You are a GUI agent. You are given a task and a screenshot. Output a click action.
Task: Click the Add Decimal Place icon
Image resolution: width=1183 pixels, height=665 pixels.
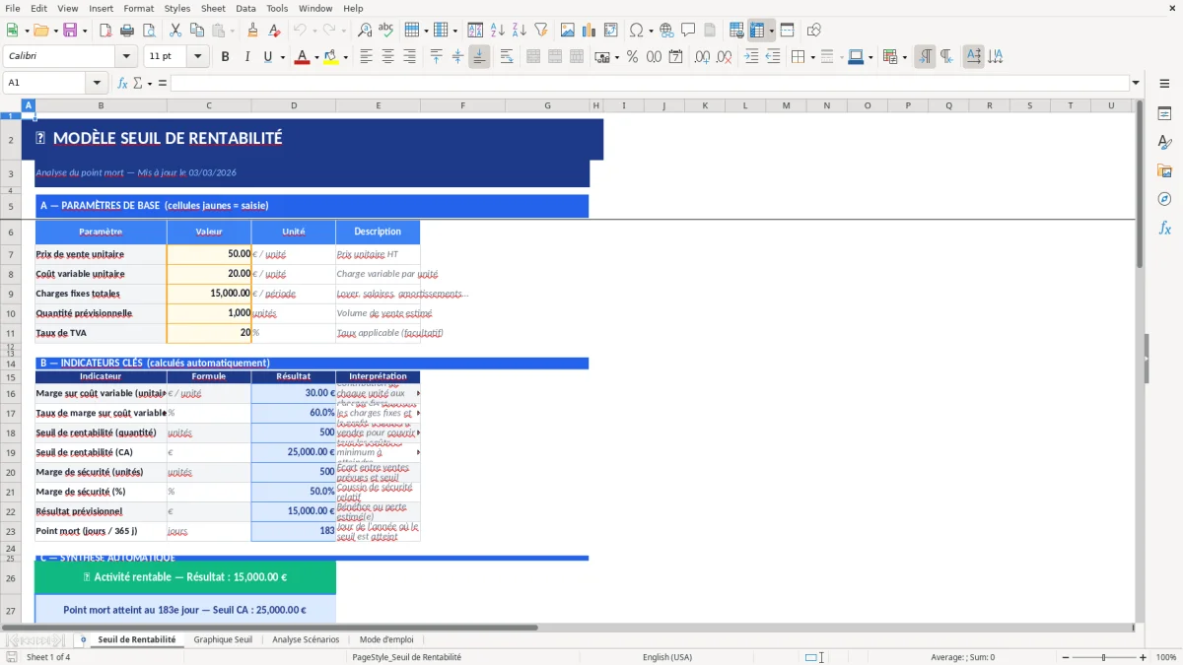(x=702, y=56)
